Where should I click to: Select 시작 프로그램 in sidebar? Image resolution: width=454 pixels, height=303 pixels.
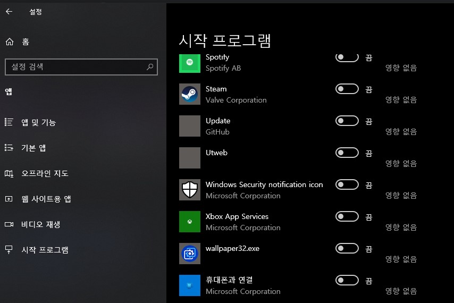click(45, 250)
